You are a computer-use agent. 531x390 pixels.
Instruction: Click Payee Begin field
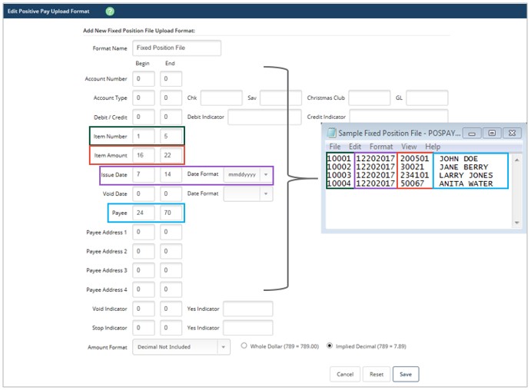coord(144,213)
